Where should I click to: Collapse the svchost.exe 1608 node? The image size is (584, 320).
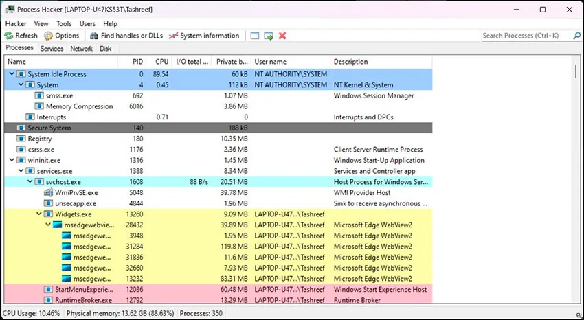tap(30, 182)
